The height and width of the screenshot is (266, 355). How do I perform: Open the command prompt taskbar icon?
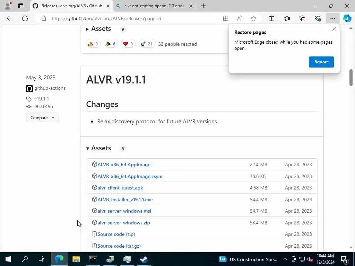click(x=93, y=259)
